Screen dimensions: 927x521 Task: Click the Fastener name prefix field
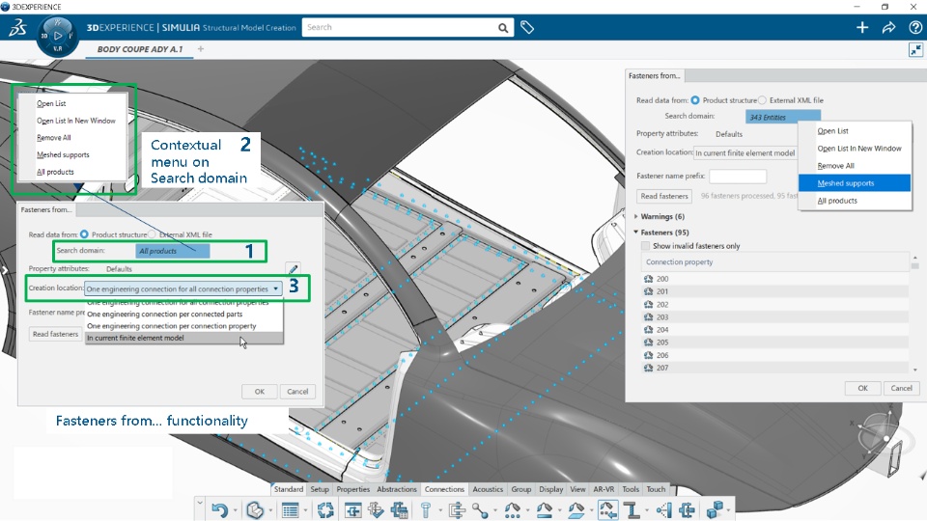pyautogui.click(x=737, y=176)
